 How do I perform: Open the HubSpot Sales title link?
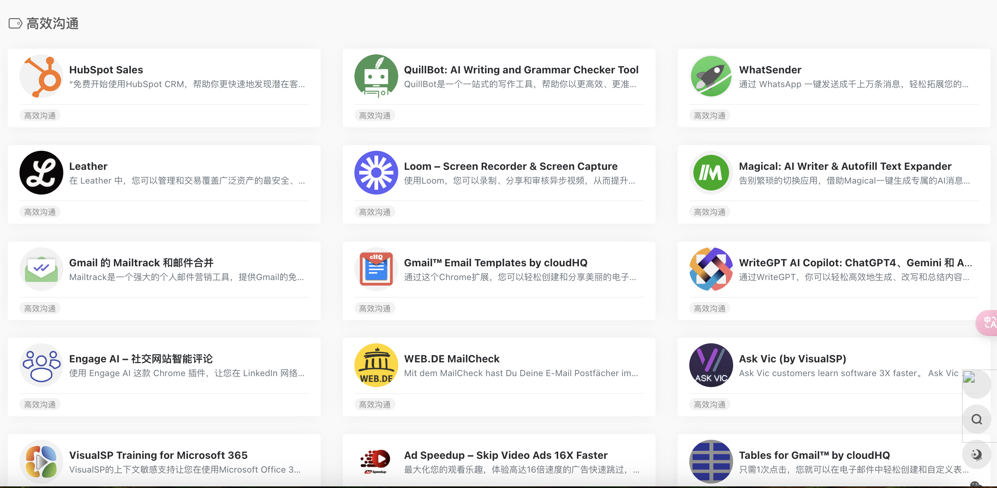106,70
